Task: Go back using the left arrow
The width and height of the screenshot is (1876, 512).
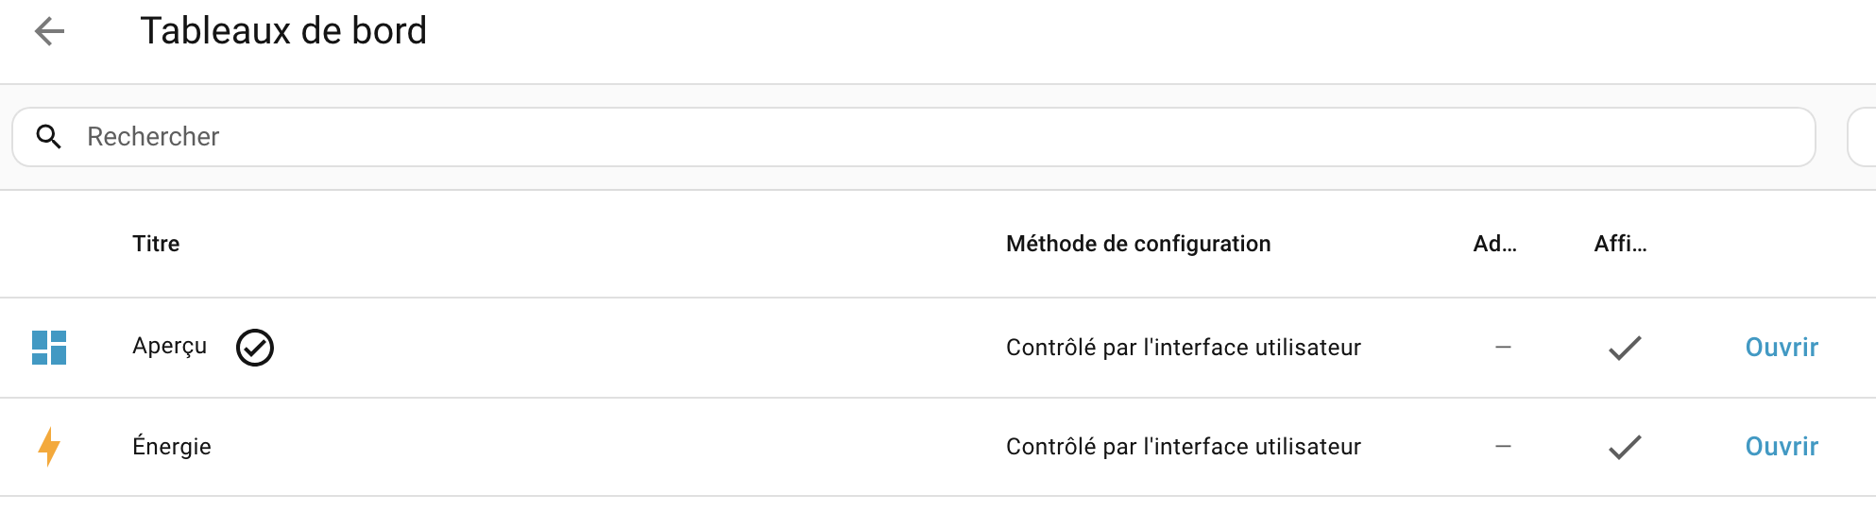Action: point(49,31)
